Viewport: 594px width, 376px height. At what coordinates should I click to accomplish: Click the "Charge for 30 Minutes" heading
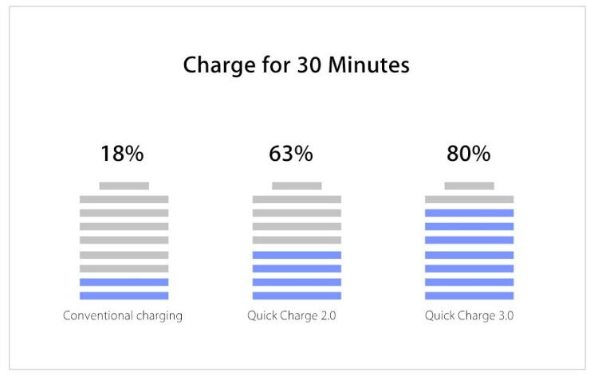[297, 65]
